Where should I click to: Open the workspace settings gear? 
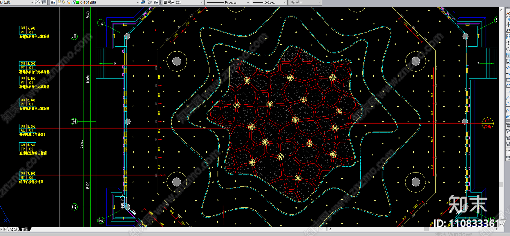37,2
